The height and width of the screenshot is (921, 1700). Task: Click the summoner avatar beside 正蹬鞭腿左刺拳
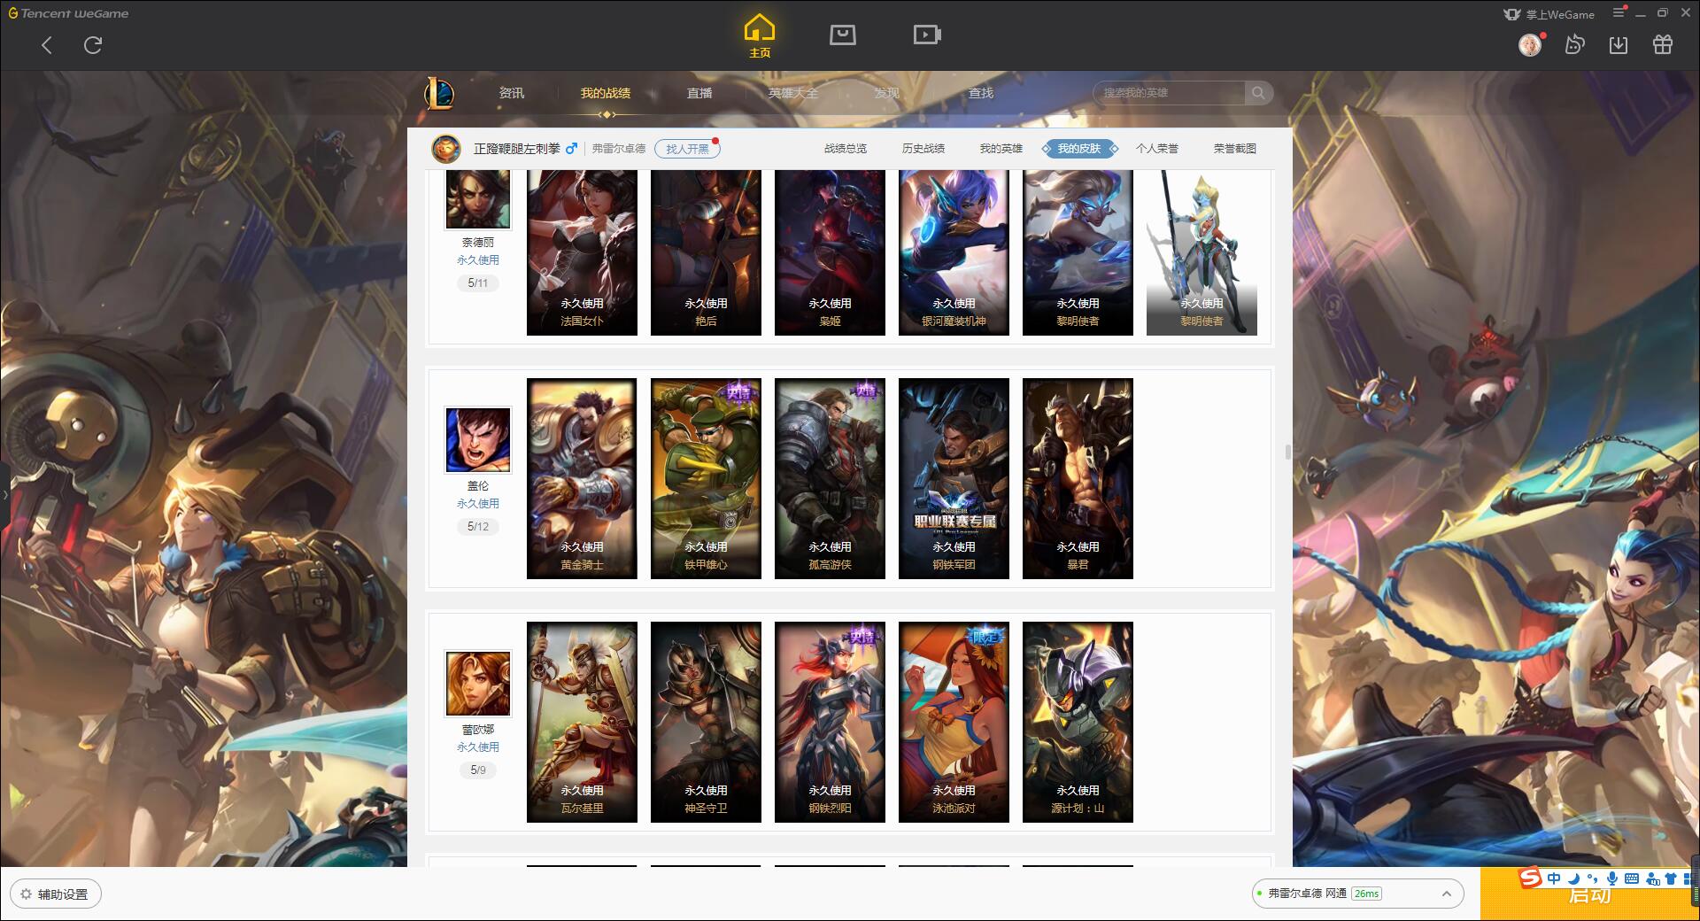tap(446, 149)
